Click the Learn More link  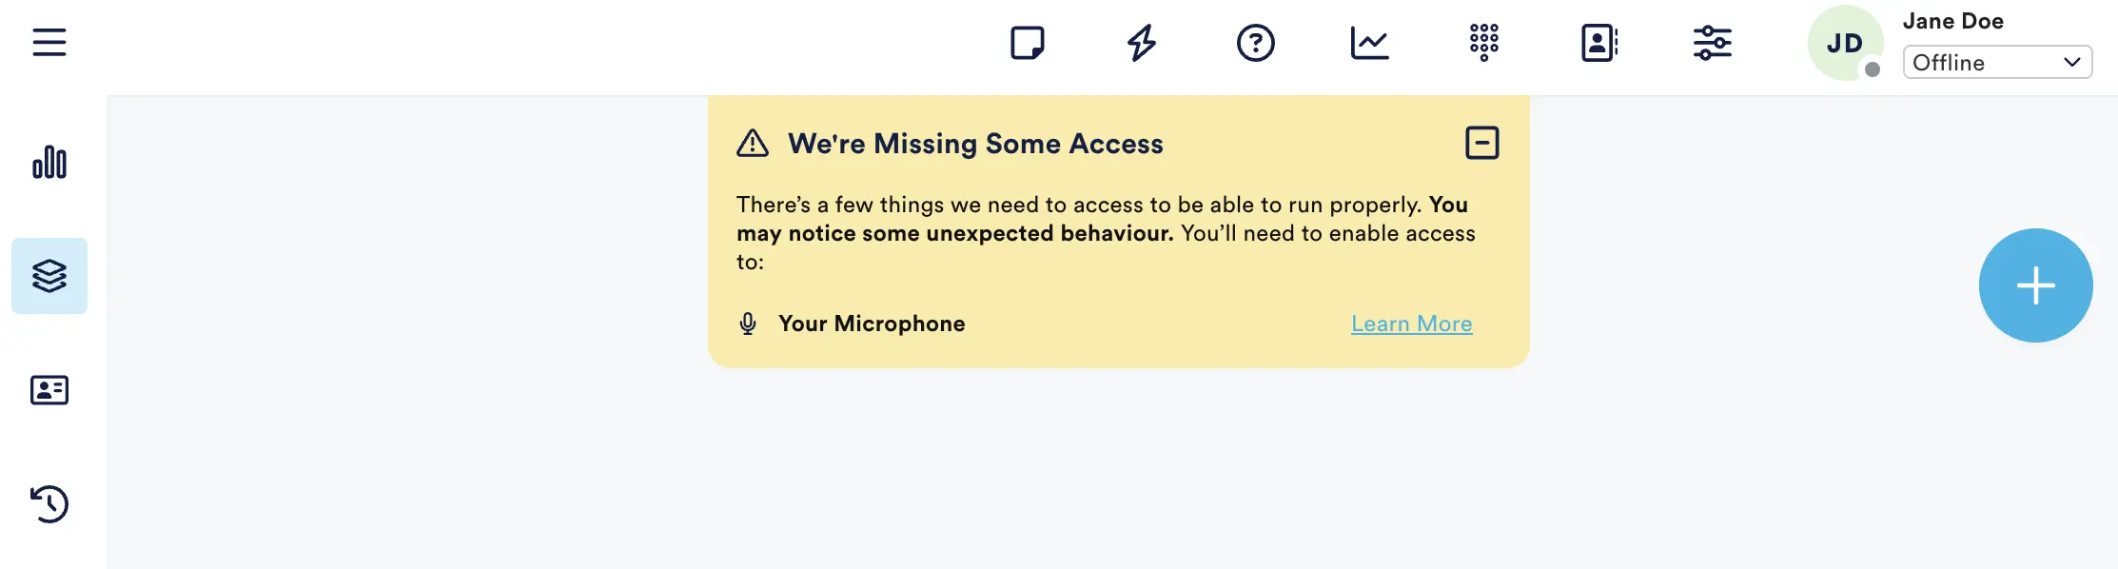pyautogui.click(x=1411, y=324)
